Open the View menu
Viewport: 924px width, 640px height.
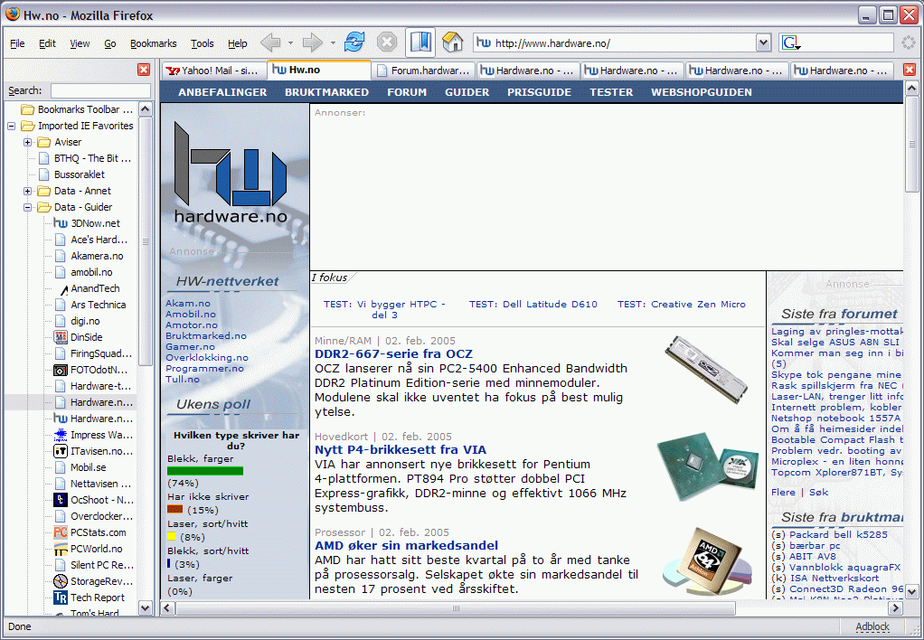pyautogui.click(x=80, y=43)
